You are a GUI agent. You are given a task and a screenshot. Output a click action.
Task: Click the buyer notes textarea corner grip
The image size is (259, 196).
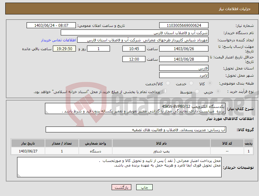click(x=19, y=175)
